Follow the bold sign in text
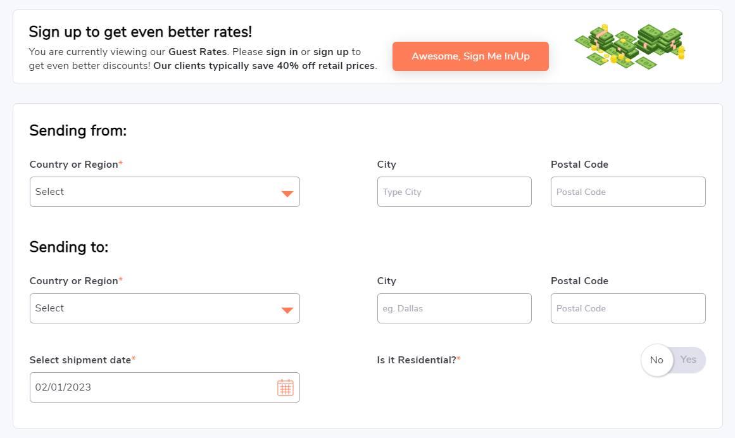 point(282,51)
